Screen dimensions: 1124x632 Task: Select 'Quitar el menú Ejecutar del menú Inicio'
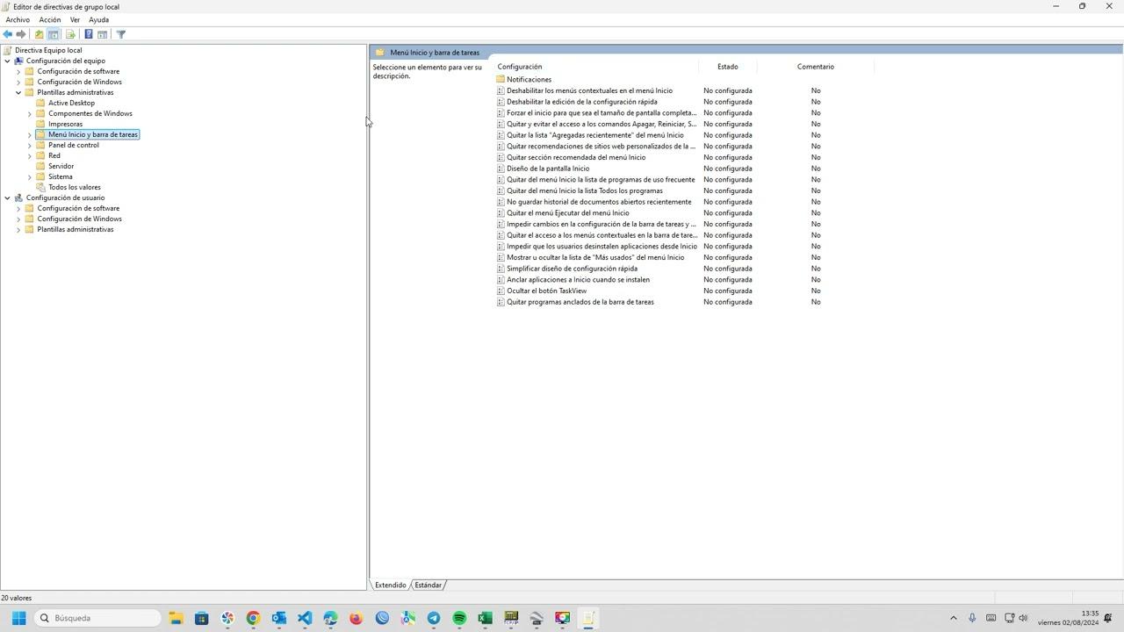(x=567, y=212)
